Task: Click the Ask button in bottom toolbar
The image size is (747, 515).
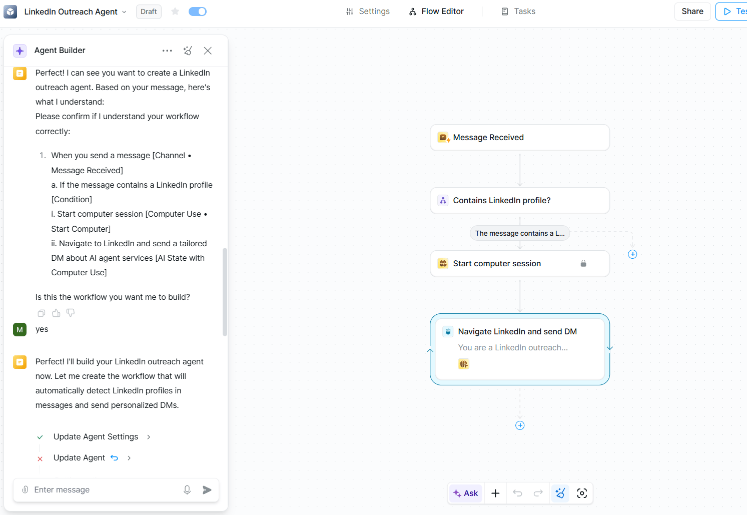Action: point(466,493)
